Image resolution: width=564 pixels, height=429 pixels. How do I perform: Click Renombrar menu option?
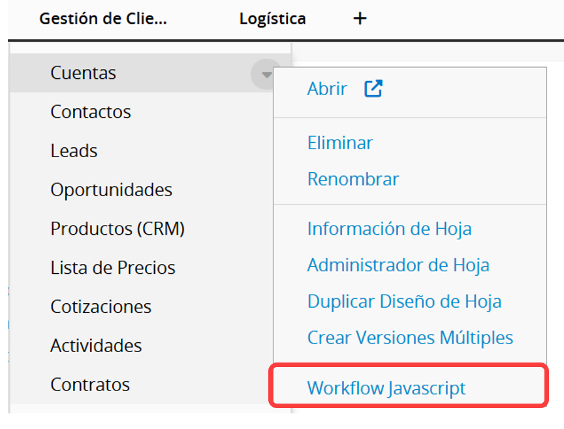click(x=352, y=179)
